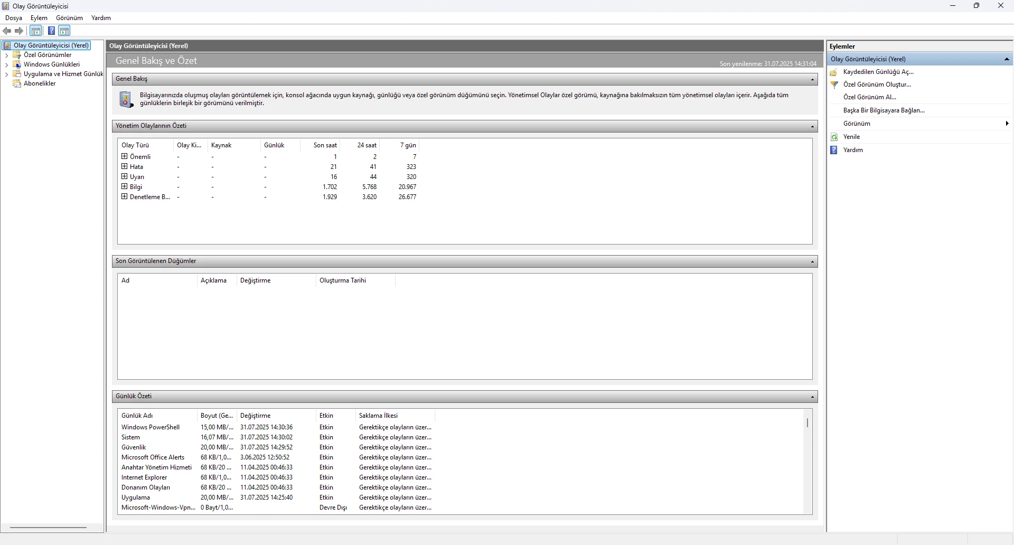Sort by the Son saat column header
The image size is (1014, 545).
(x=320, y=145)
